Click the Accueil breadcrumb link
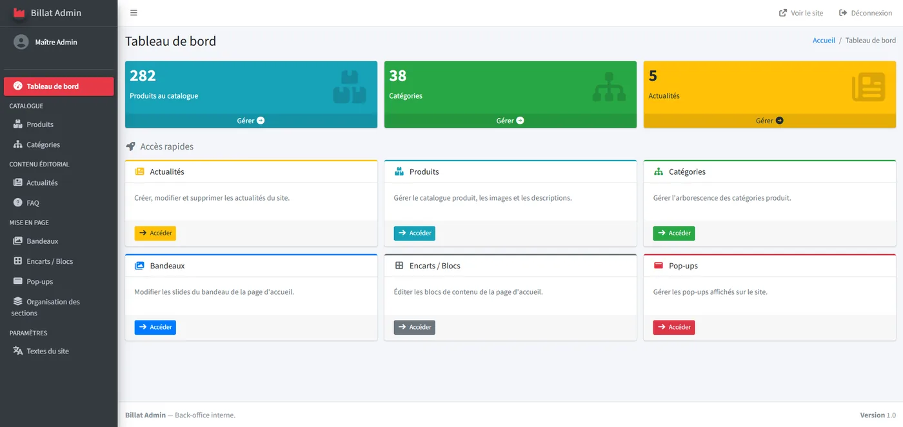The width and height of the screenshot is (903, 427). click(824, 40)
